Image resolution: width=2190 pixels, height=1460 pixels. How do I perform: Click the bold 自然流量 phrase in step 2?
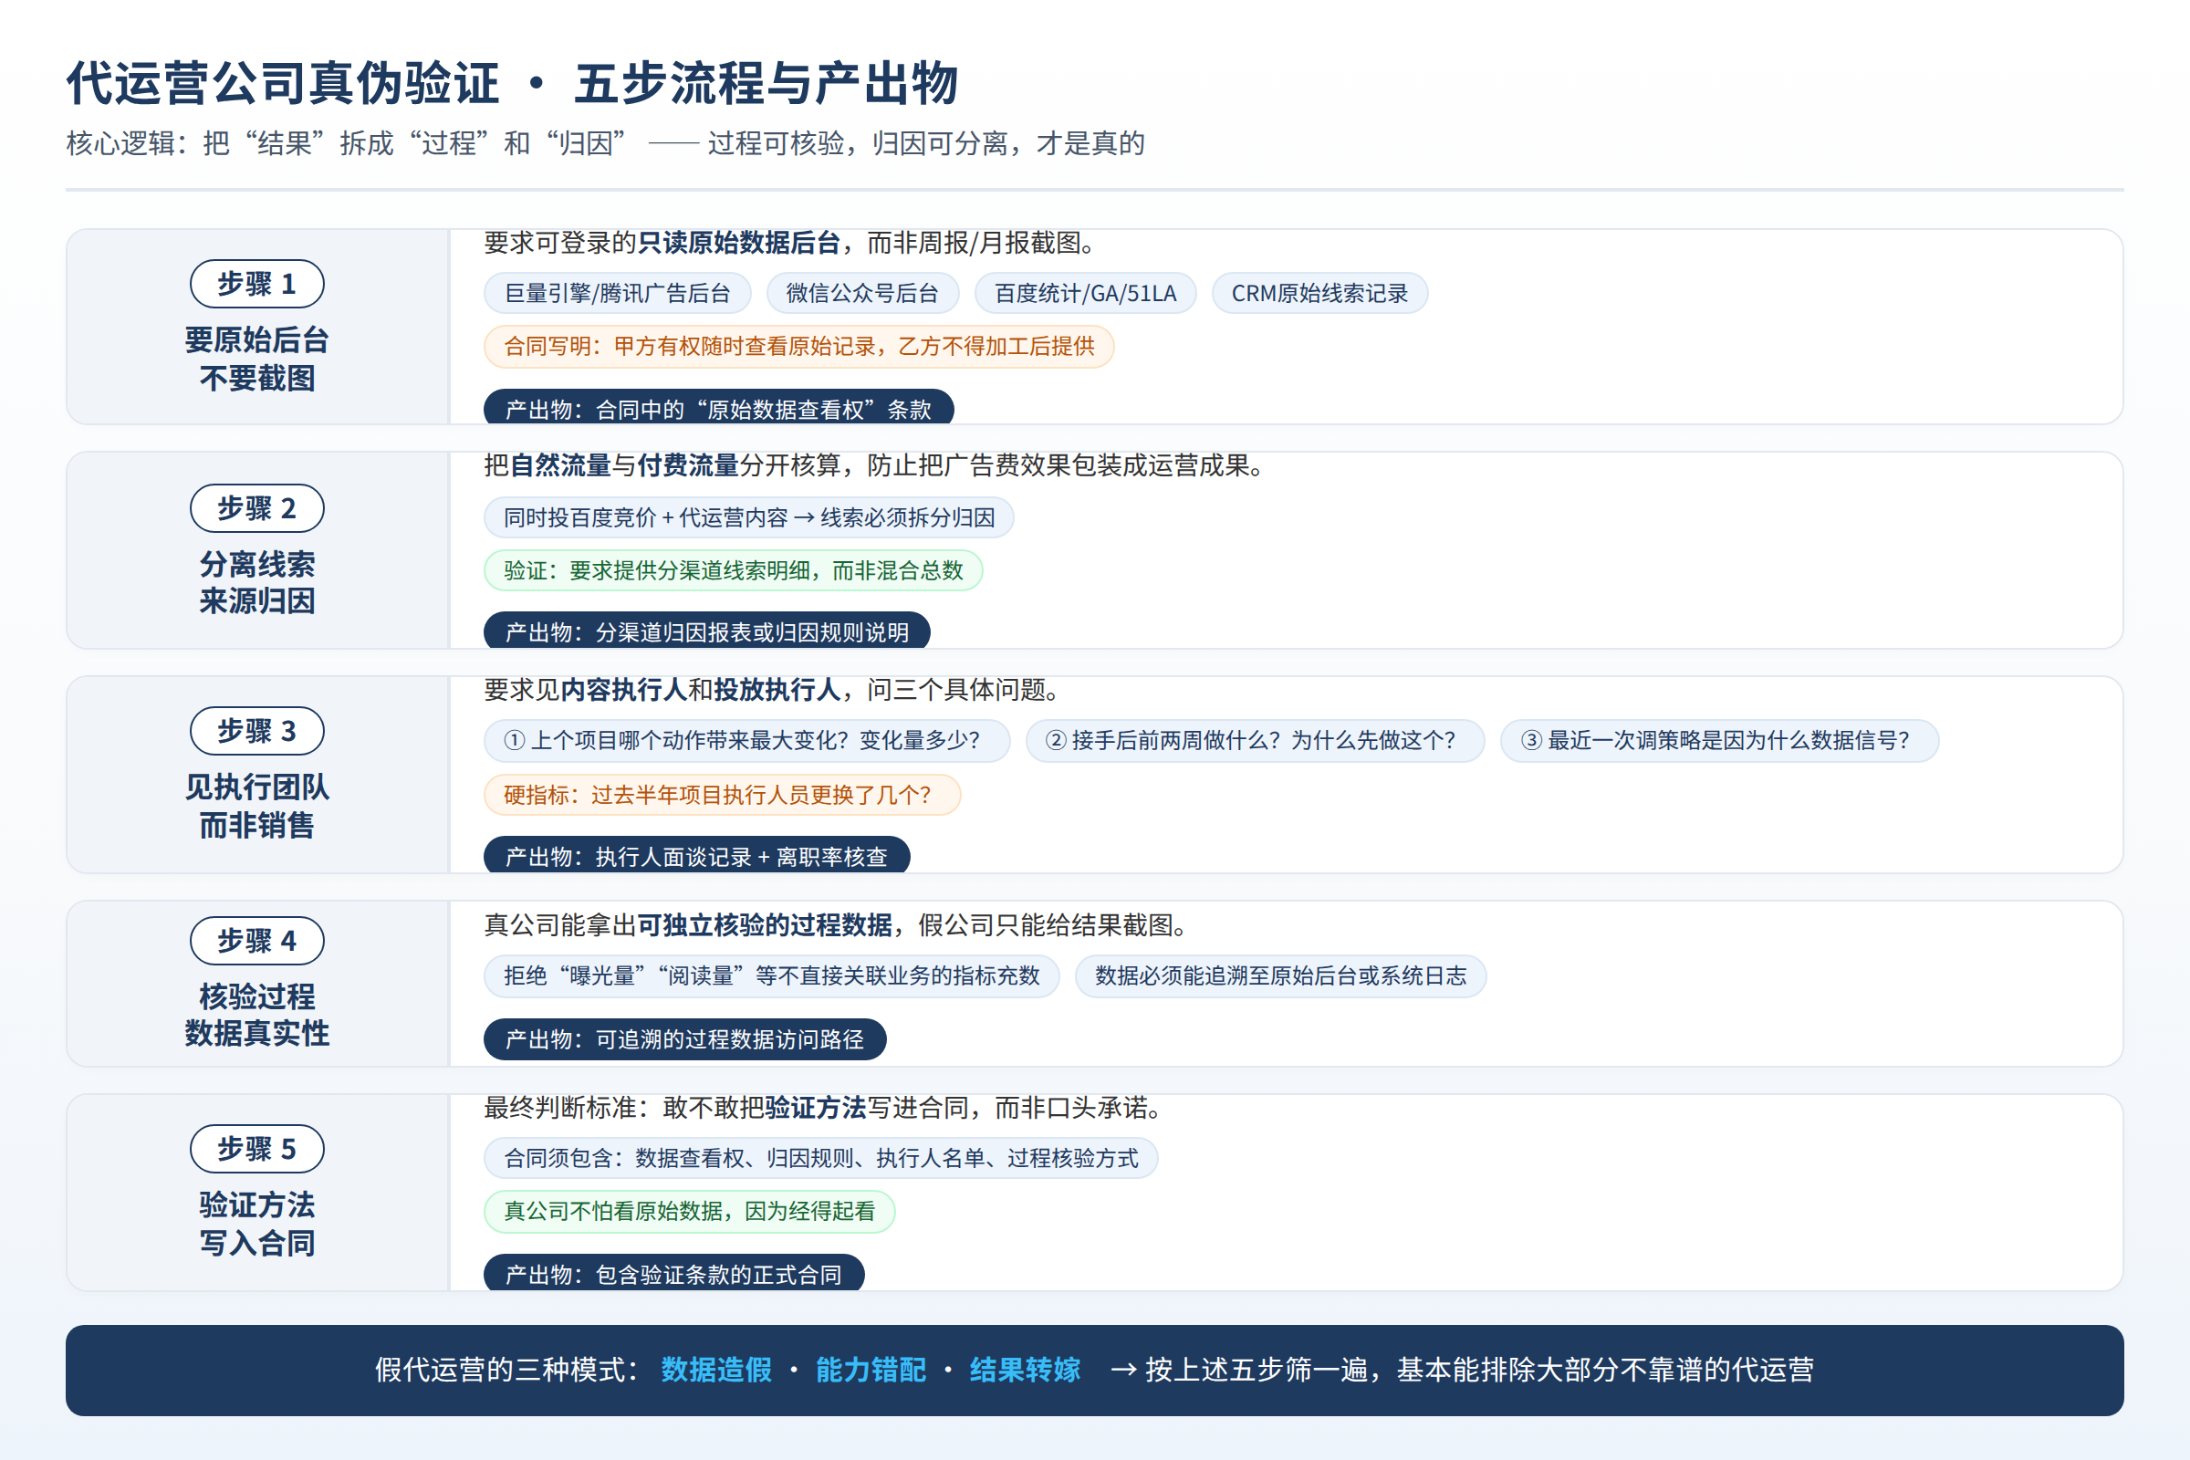tap(560, 465)
